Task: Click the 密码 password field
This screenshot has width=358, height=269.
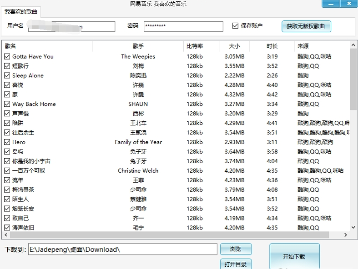Action: tap(183, 26)
